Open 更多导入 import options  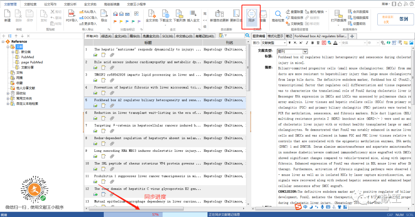click(88, 23)
